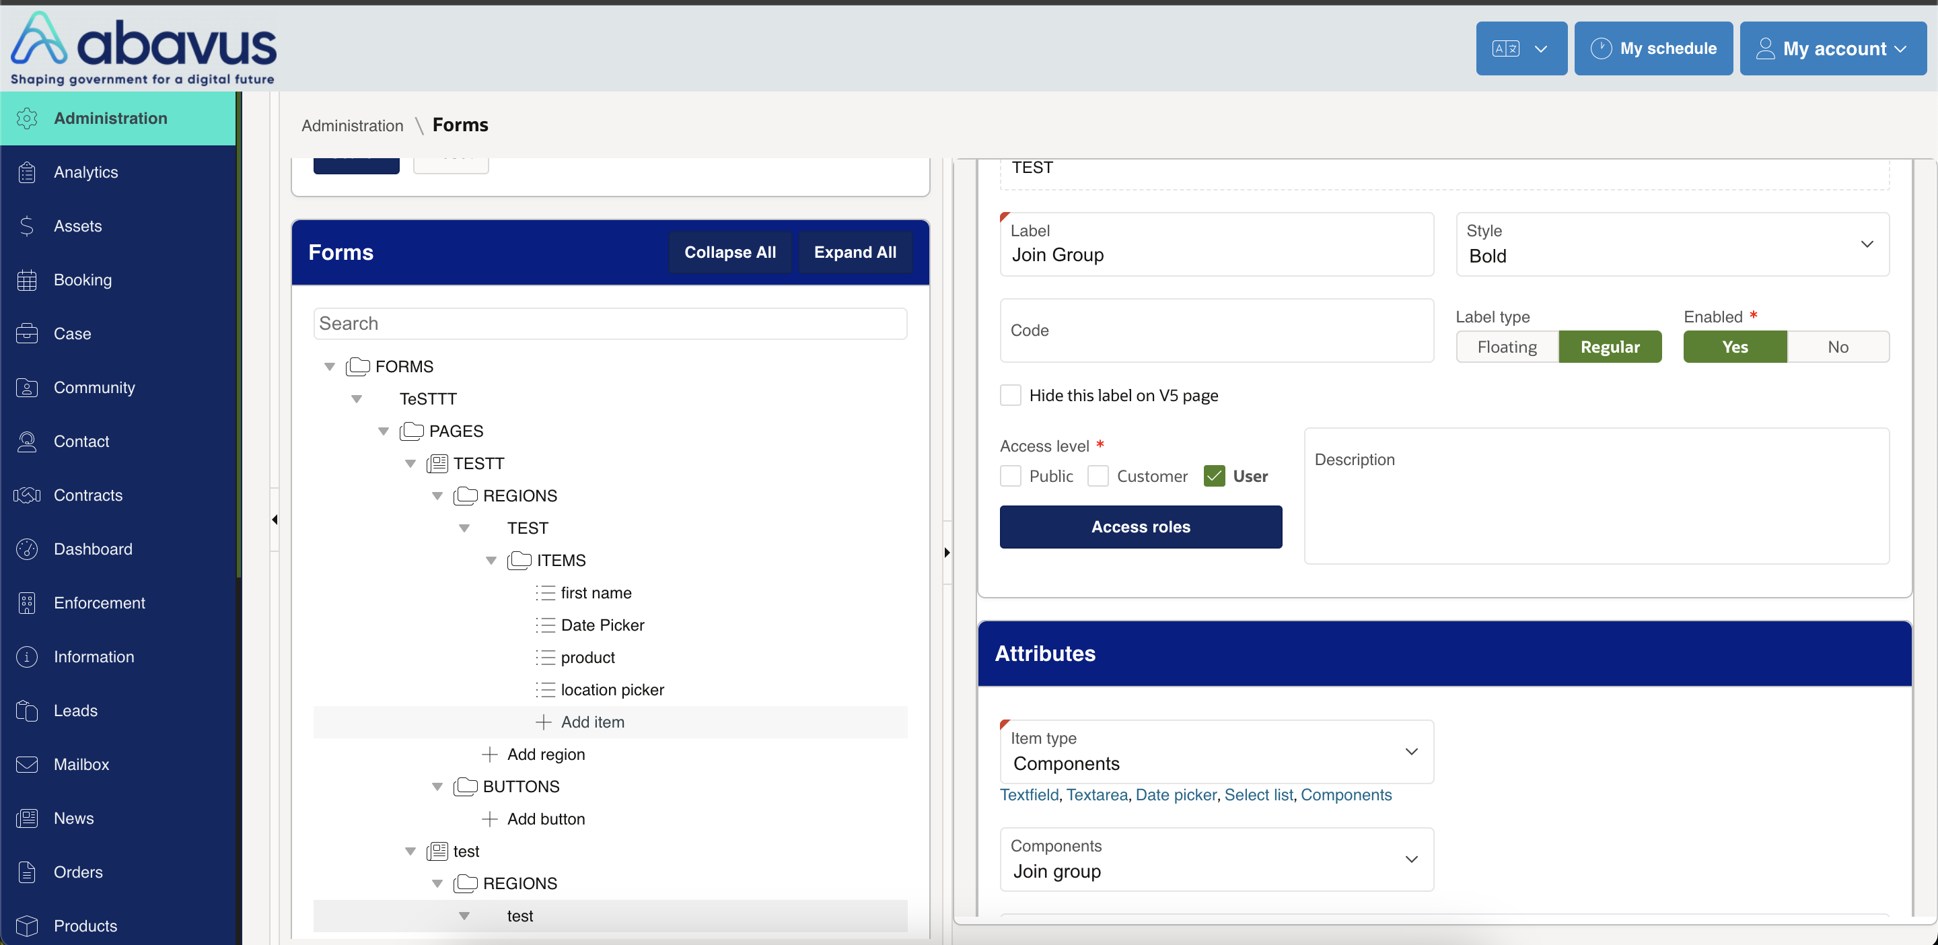
Task: Collapse the ITEMS node arrow
Action: click(x=491, y=561)
